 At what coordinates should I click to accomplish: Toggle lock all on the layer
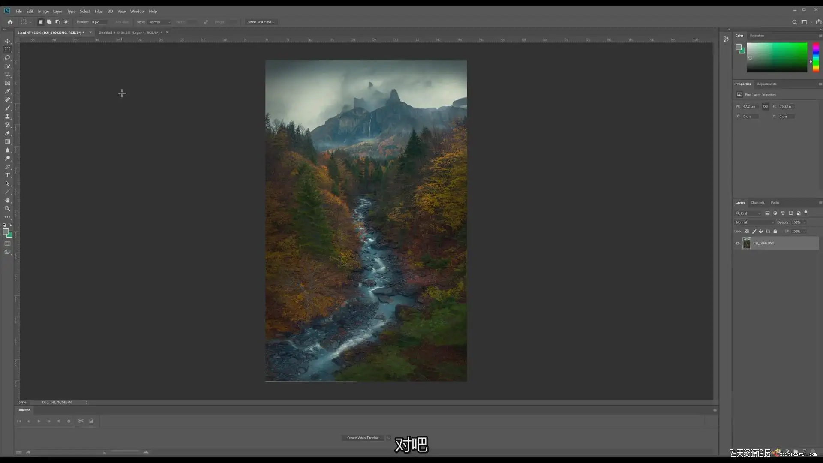click(775, 231)
